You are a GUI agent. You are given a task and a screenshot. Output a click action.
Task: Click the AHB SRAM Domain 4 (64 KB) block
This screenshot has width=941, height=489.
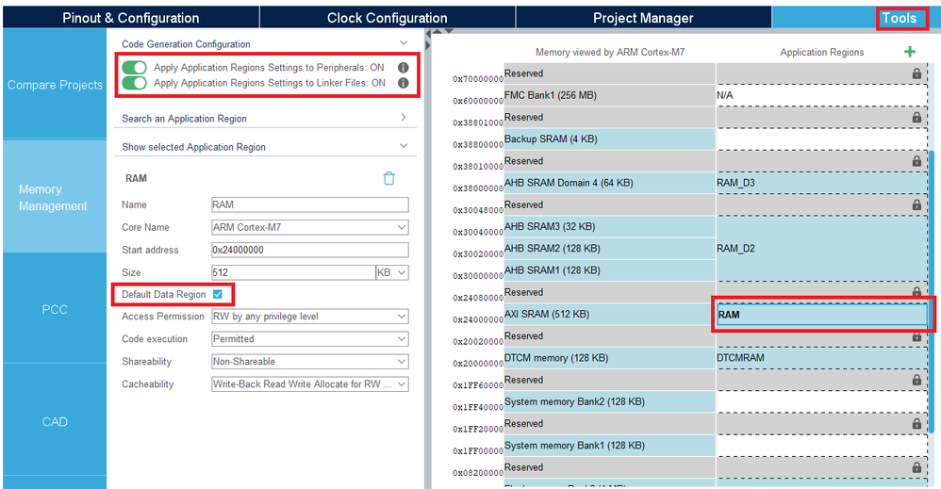click(x=609, y=183)
